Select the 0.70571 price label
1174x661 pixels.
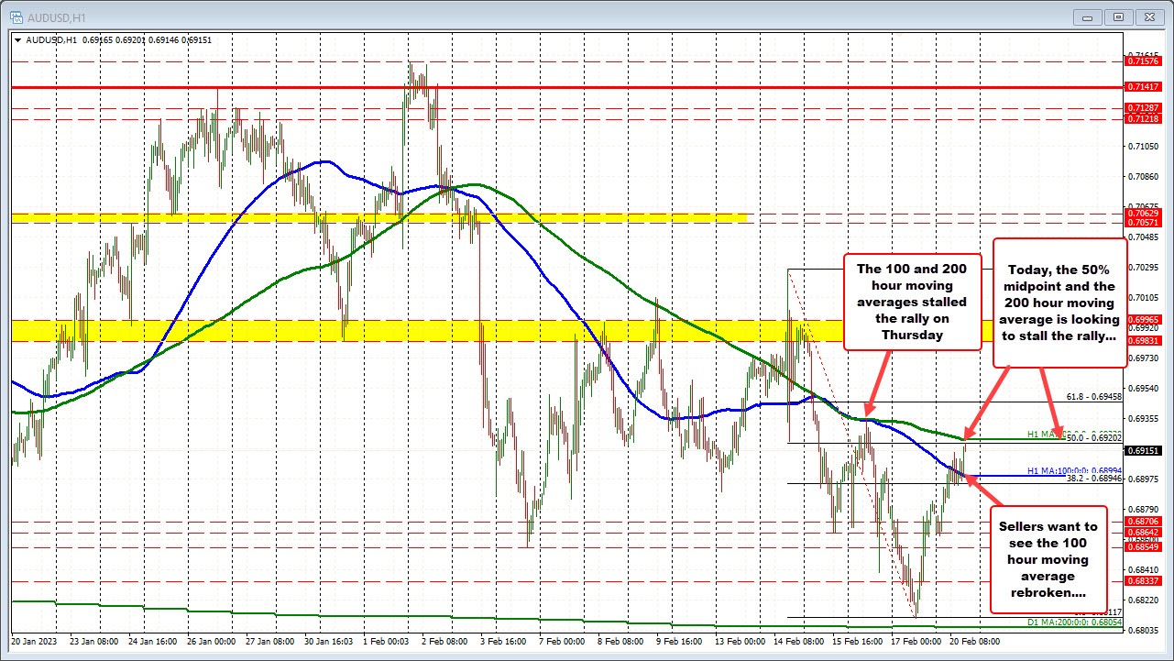coord(1143,223)
